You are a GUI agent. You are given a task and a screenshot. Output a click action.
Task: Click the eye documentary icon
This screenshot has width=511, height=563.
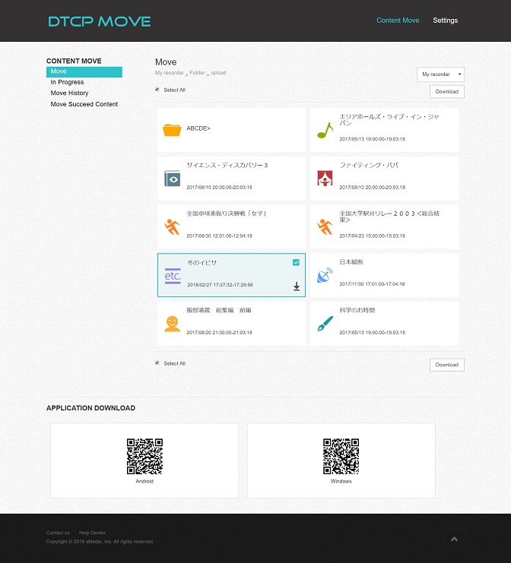(172, 179)
